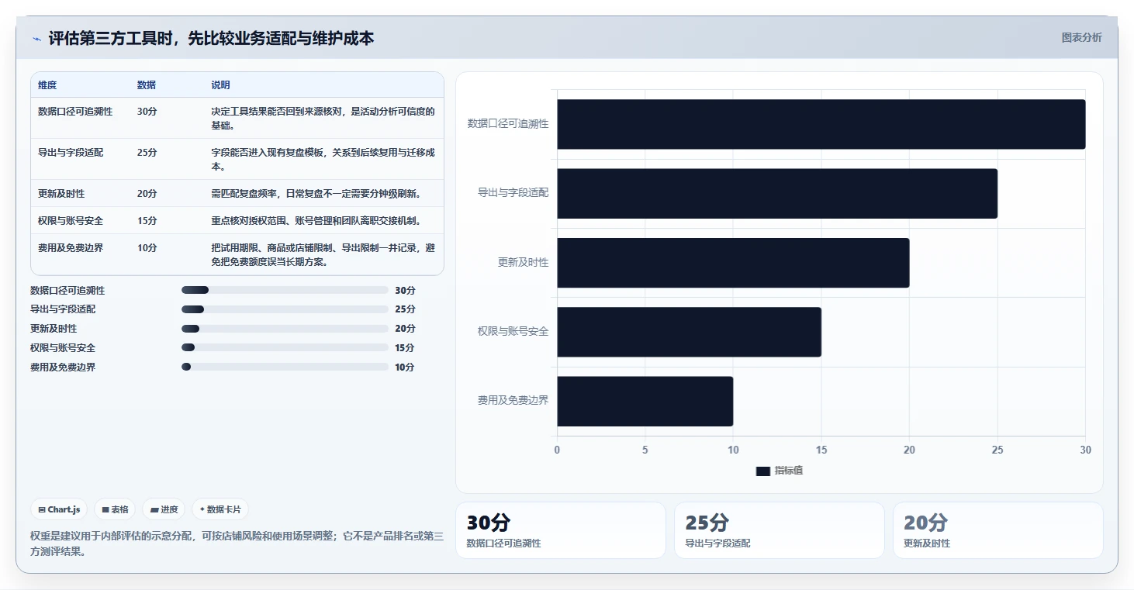Screen dimensions: 1134x590
Task: Click the 数据口径可追溯性 table cell
Action: pos(75,112)
